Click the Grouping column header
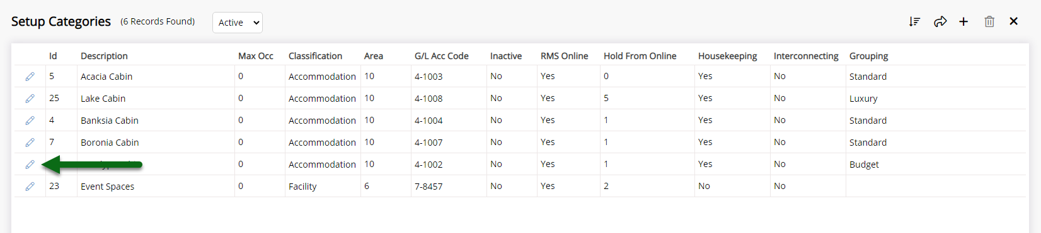The image size is (1041, 233). coord(868,56)
